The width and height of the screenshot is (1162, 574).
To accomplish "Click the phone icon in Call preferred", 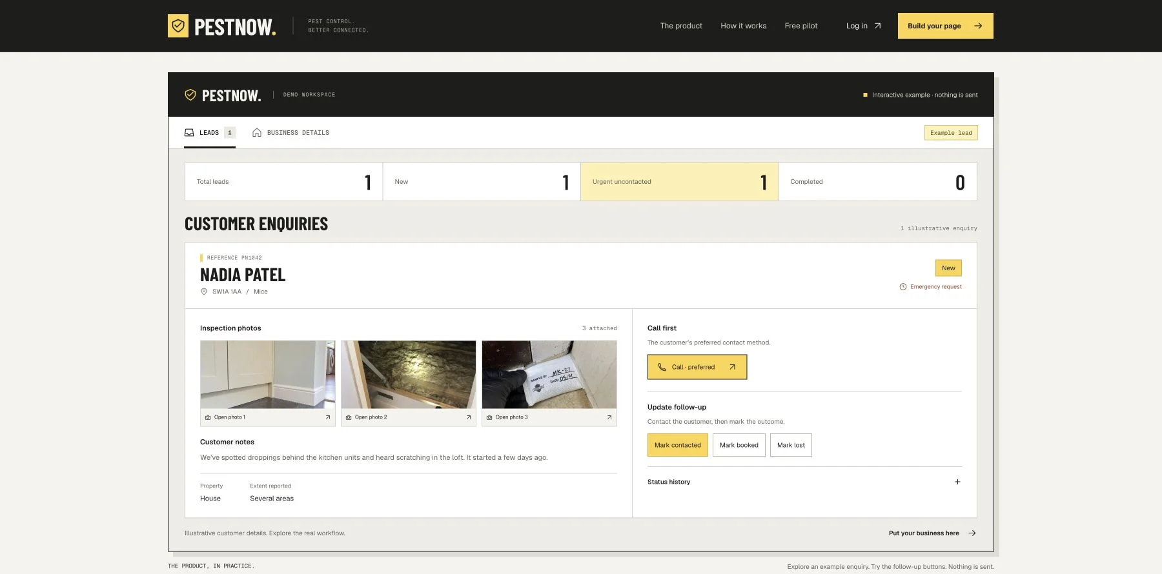I will [x=662, y=367].
